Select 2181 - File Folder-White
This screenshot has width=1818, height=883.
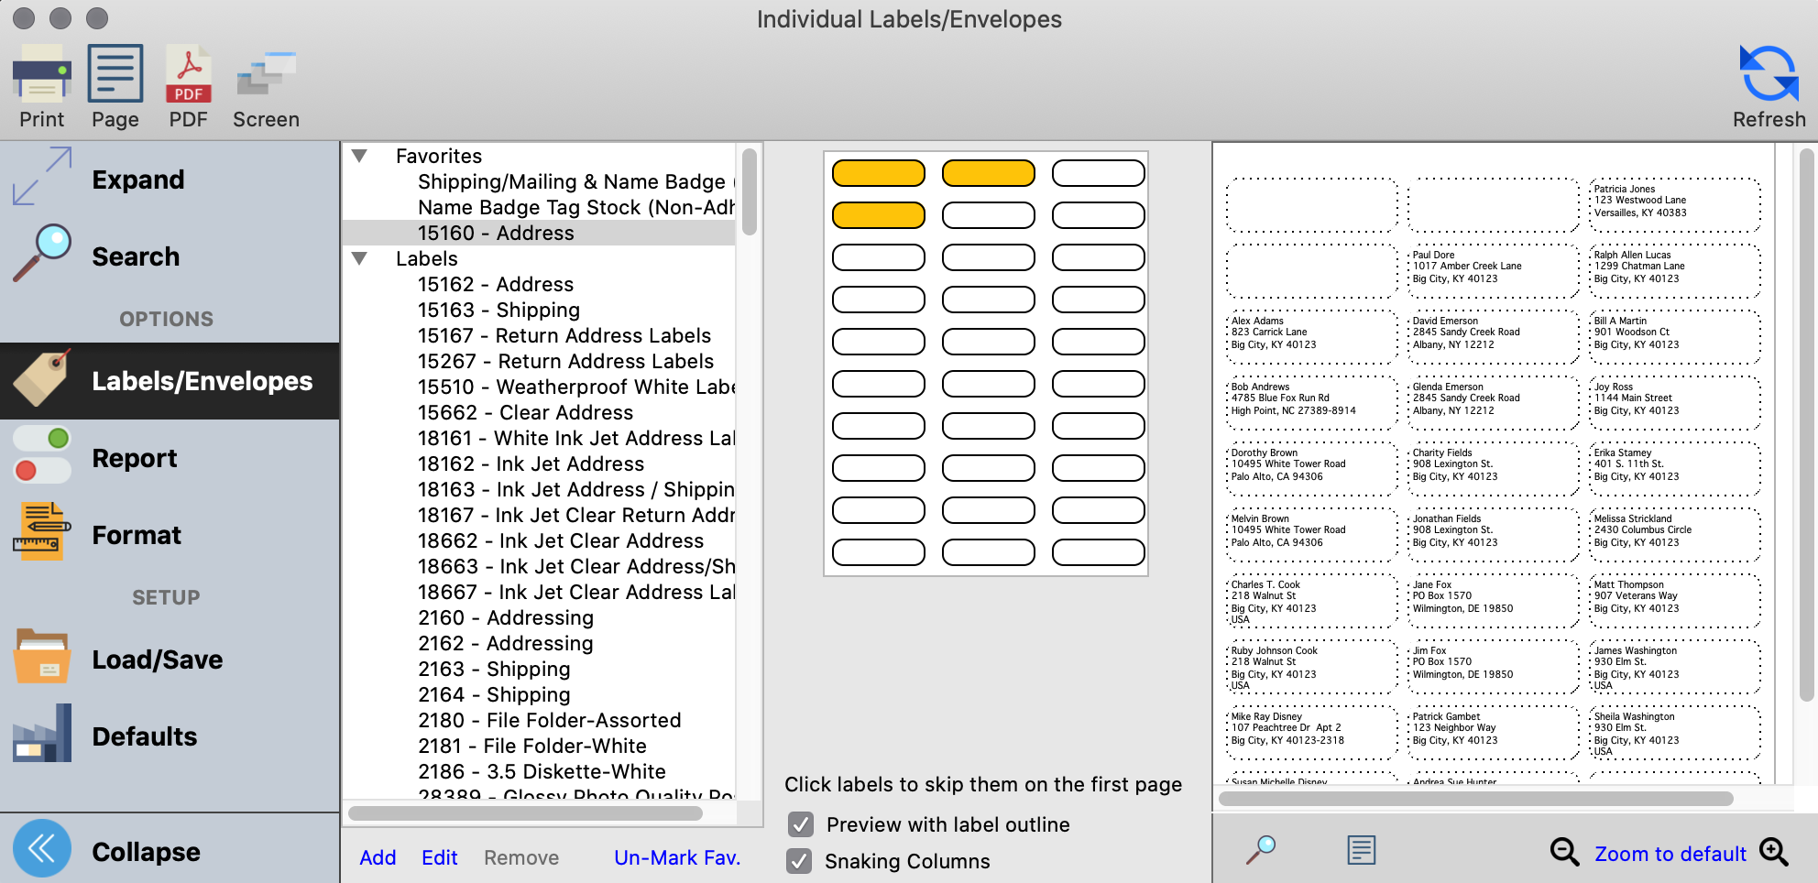(x=539, y=746)
